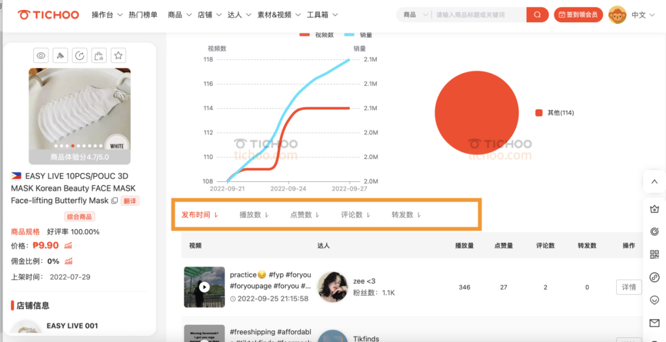This screenshot has height=342, width=666.
Task: Select the fourth red image carousel dot
Action: tap(73, 146)
